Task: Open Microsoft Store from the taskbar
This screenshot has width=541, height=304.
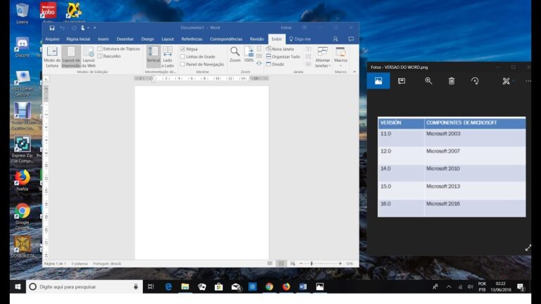Action: (219, 287)
